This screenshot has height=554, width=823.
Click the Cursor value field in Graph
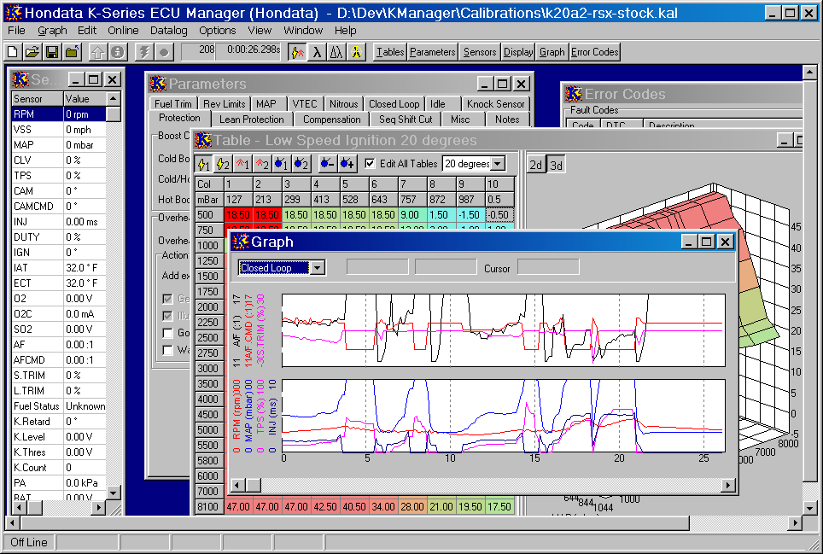(548, 267)
